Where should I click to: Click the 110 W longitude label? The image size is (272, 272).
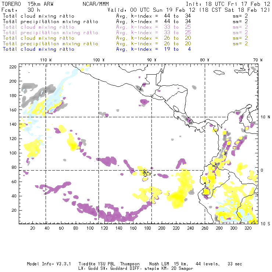[x=45, y=60]
